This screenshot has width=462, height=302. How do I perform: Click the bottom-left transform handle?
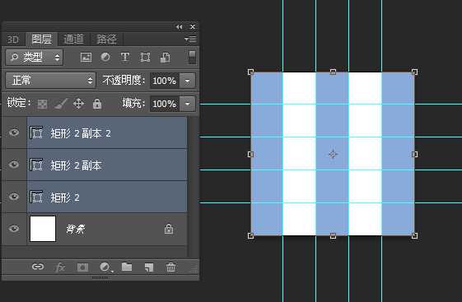point(250,235)
